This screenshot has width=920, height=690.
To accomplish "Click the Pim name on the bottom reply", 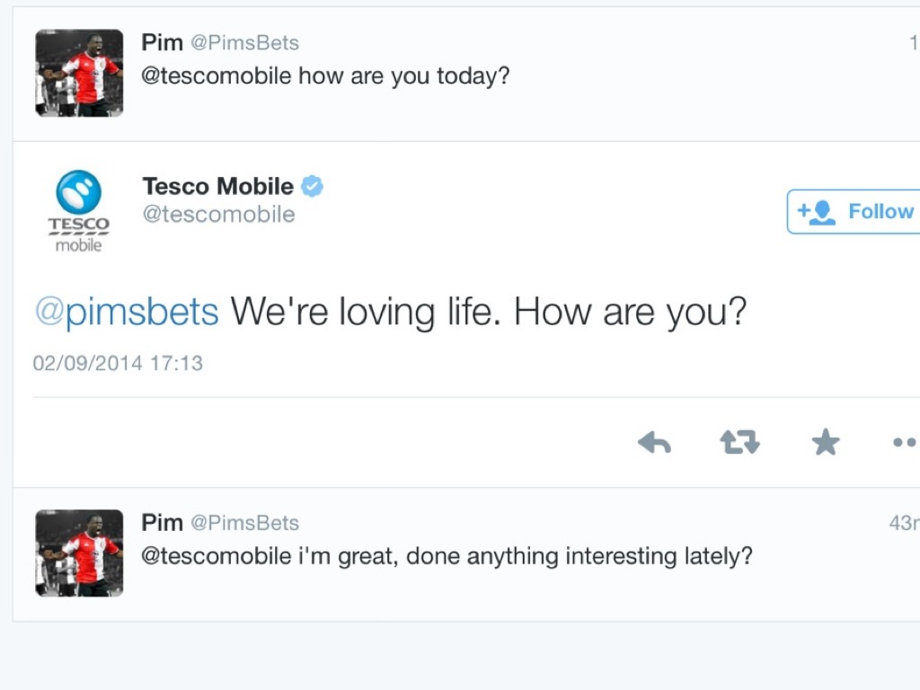I will pyautogui.click(x=162, y=522).
